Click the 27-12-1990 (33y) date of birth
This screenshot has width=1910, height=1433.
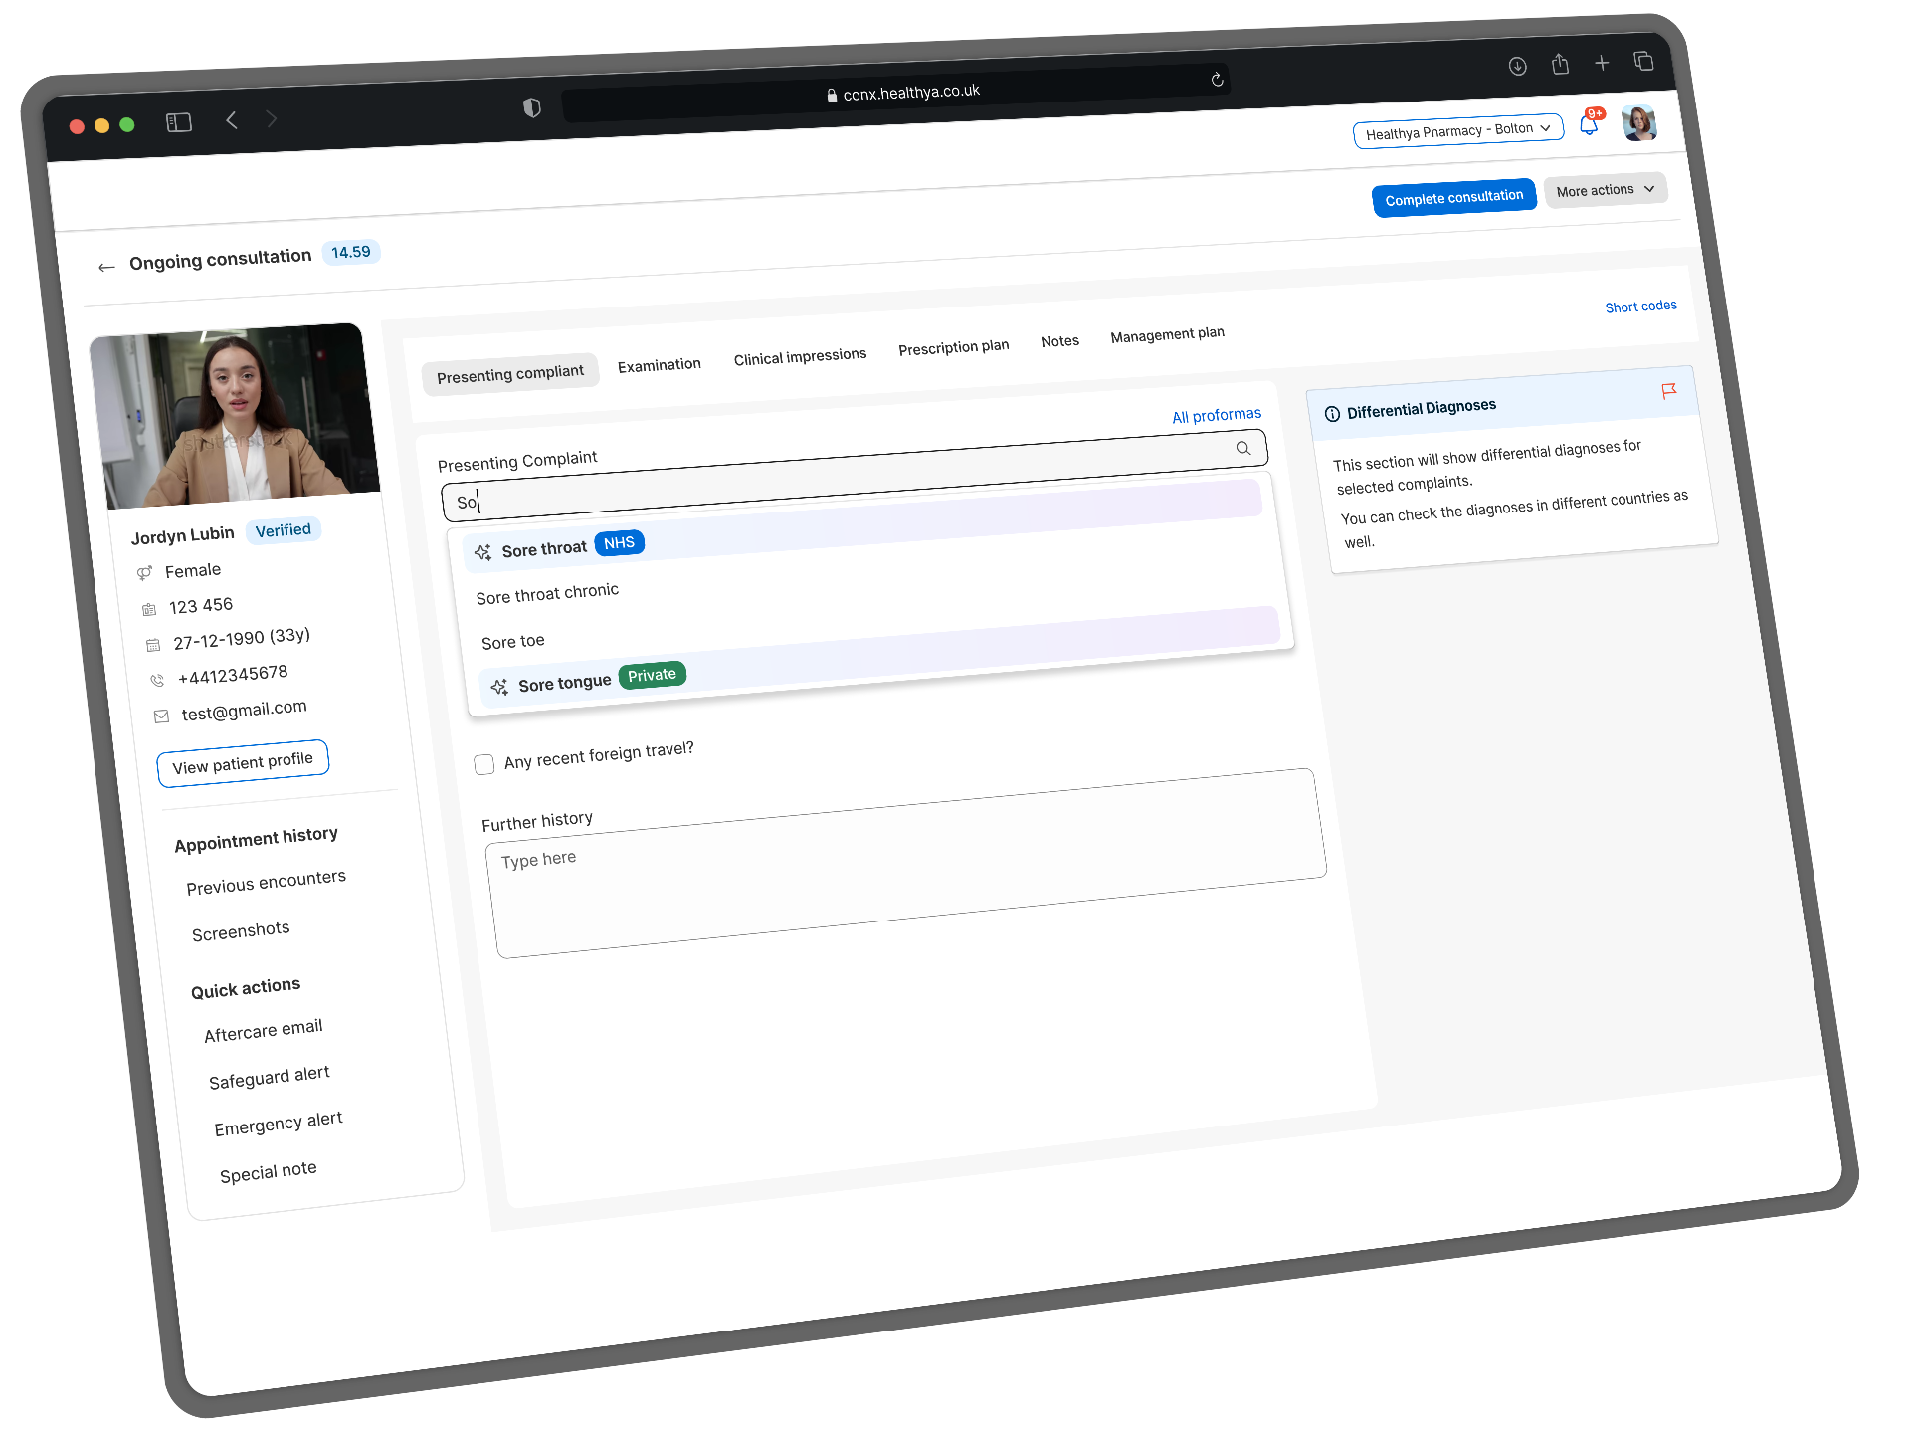[242, 638]
